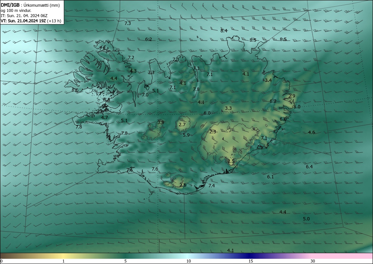
Task: Click the 6.4 value southeast of Iceland
Action: pyautogui.click(x=309, y=167)
